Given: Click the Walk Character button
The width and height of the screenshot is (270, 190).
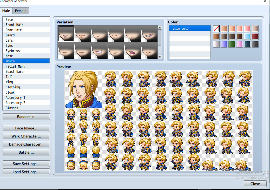Looking at the screenshot, I should click(x=26, y=136).
